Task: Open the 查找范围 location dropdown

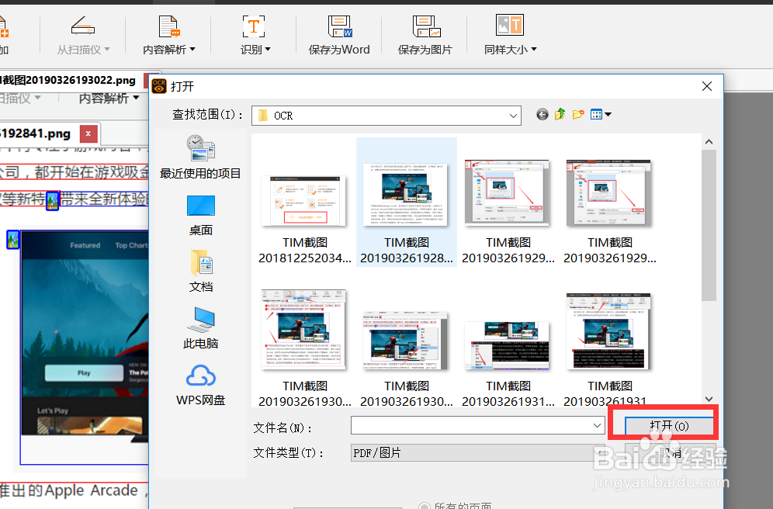Action: coord(514,114)
